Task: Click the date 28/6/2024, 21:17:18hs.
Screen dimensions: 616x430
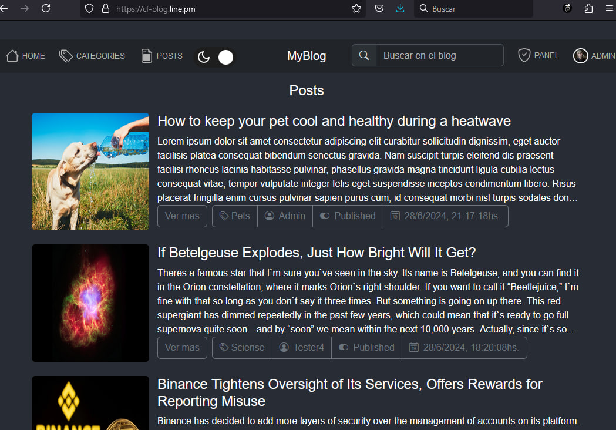Action: coord(446,216)
